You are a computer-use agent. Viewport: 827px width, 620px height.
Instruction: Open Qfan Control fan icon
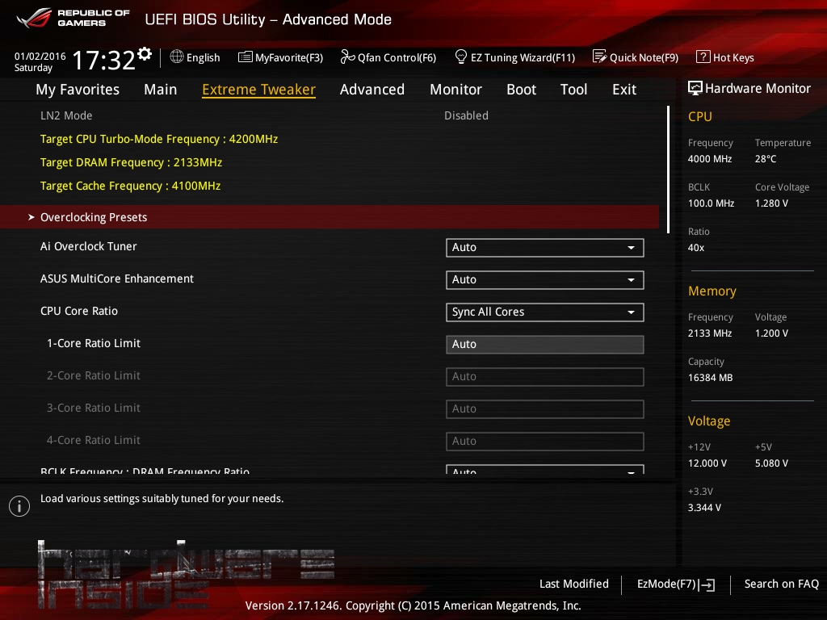coord(347,57)
